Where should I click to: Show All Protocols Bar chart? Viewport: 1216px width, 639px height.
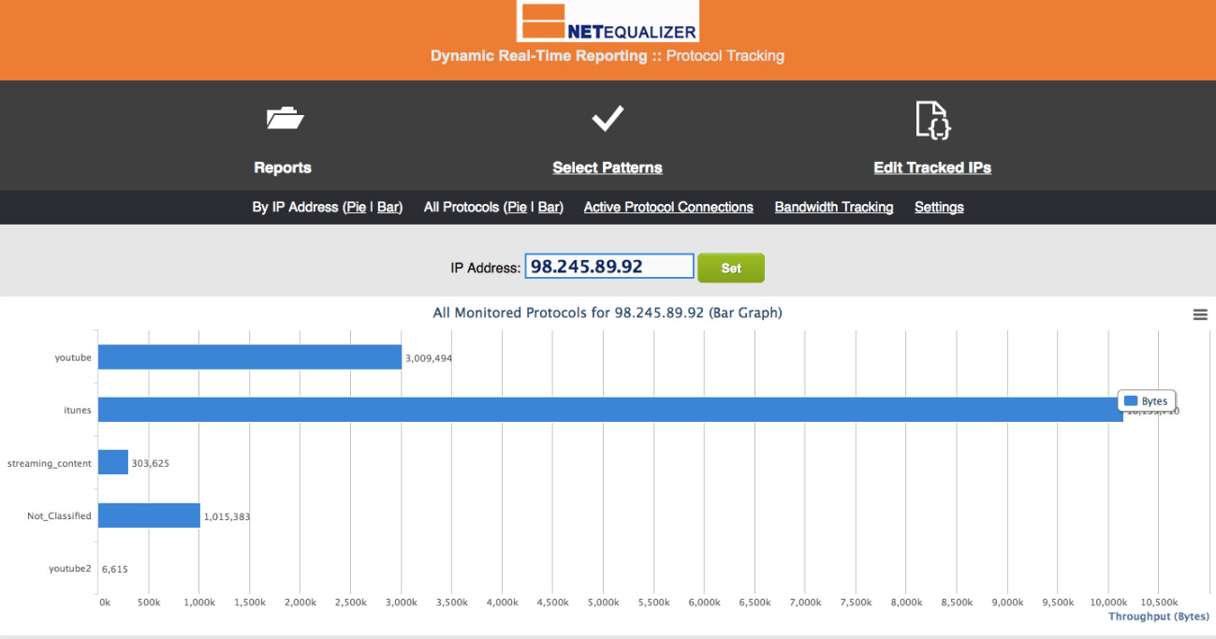(x=549, y=207)
